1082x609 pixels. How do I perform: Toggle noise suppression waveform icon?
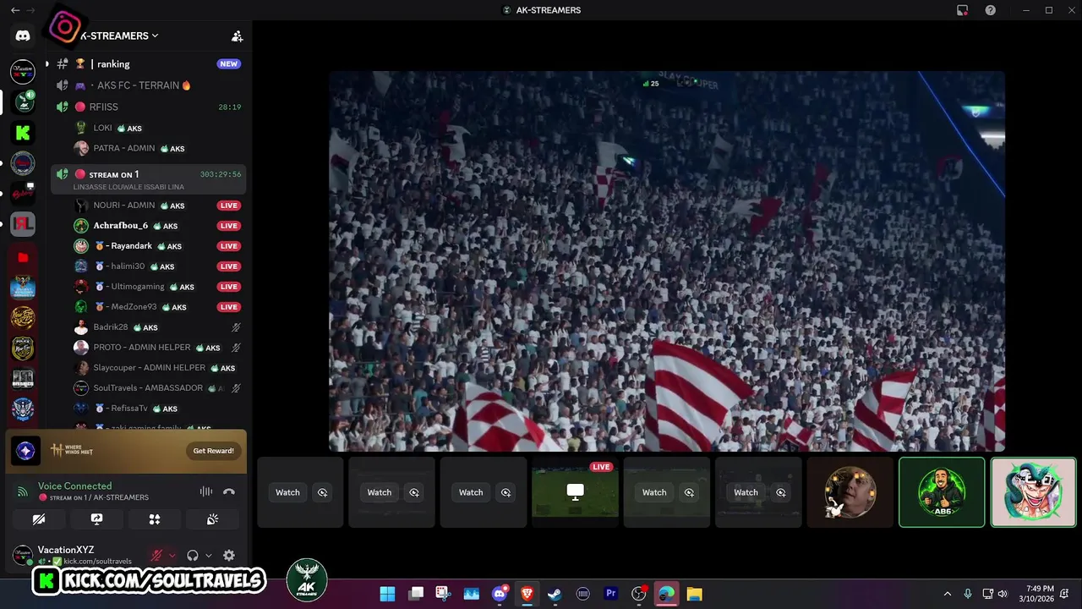(205, 491)
